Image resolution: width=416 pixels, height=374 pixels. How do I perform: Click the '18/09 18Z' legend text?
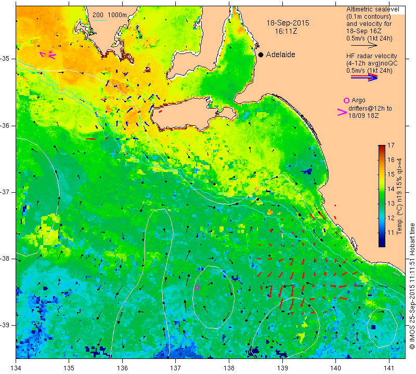(x=363, y=116)
